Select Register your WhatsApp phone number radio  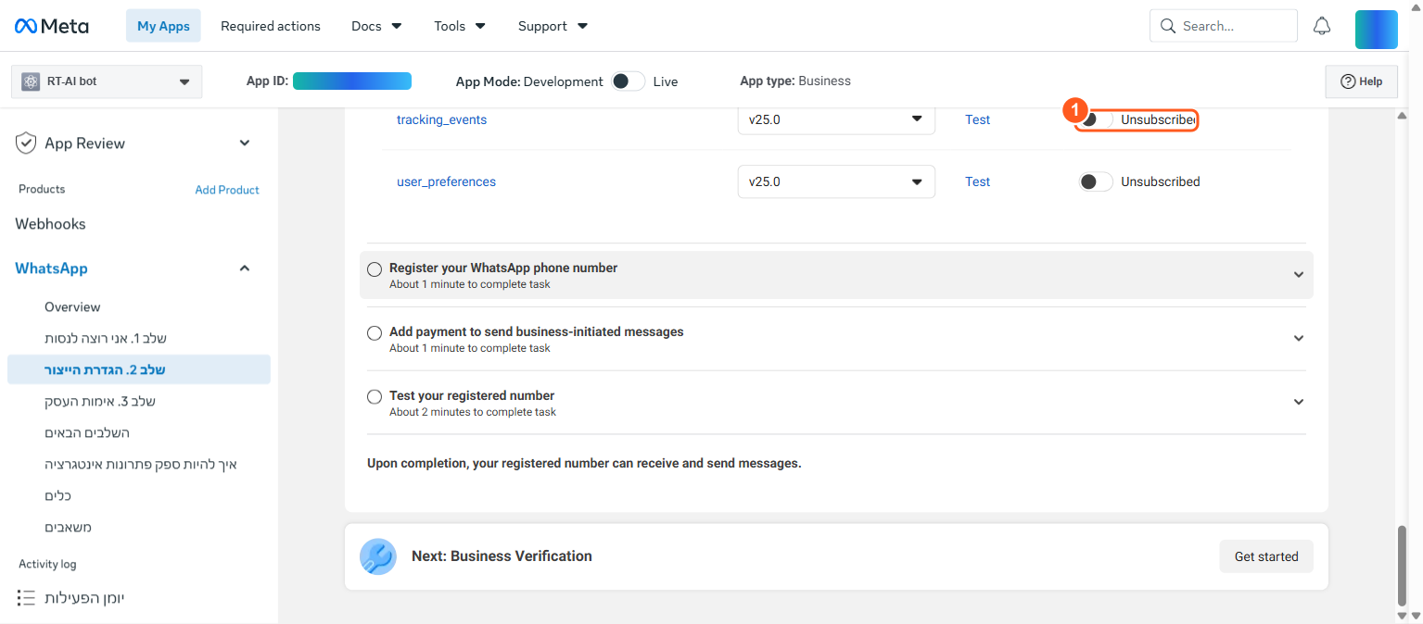375,269
